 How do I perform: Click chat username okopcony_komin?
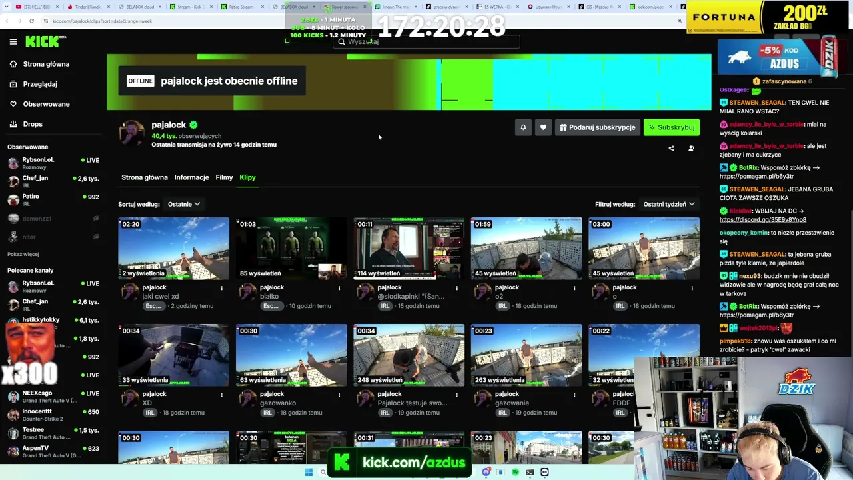[x=744, y=233]
